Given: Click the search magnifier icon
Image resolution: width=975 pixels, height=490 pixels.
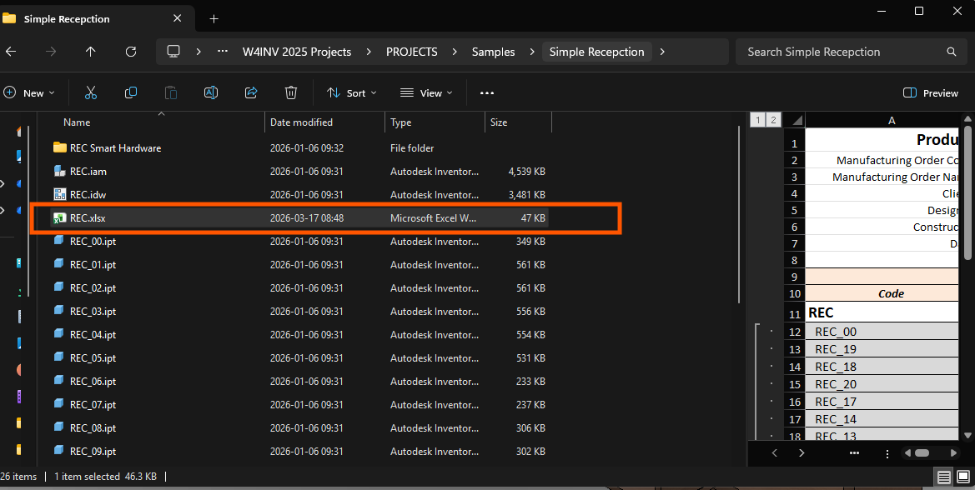Looking at the screenshot, I should (952, 52).
